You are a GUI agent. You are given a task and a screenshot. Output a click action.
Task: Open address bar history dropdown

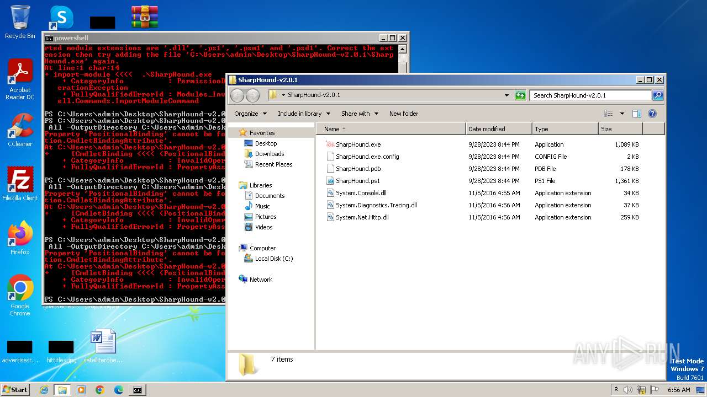click(506, 95)
